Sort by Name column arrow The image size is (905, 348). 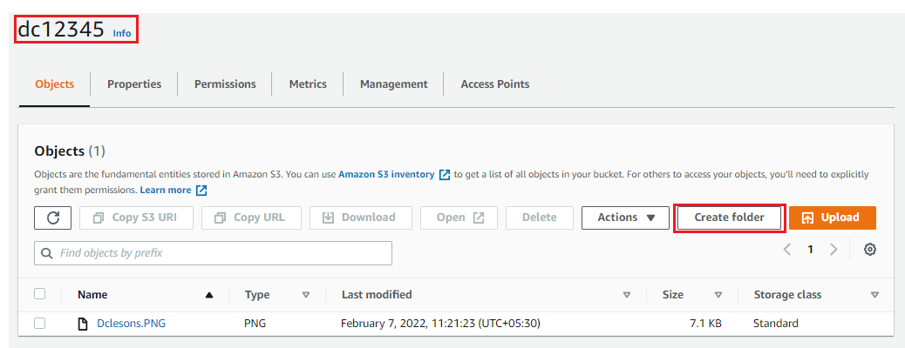(x=209, y=295)
